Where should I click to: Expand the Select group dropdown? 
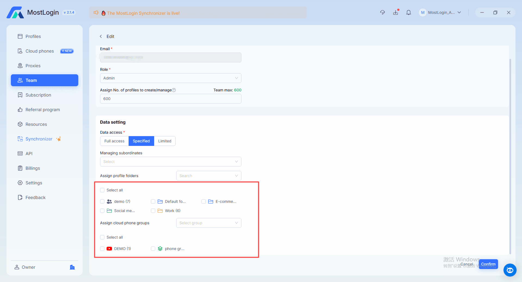point(209,223)
